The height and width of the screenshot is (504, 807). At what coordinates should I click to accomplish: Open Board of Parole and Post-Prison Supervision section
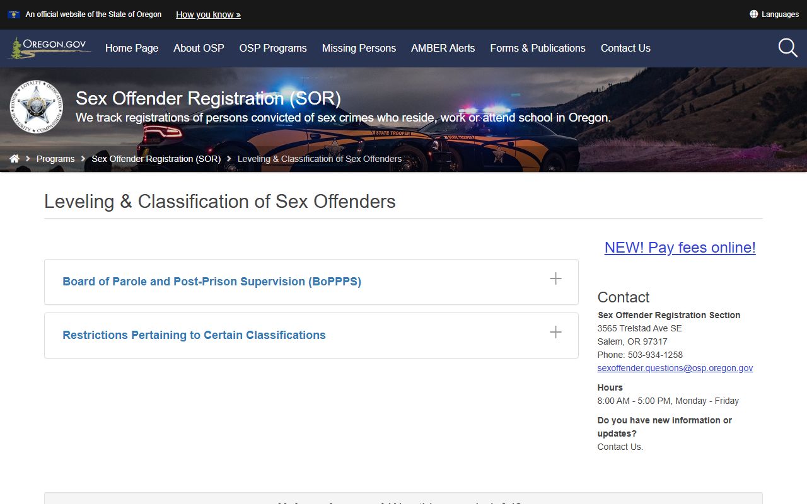[311, 282]
